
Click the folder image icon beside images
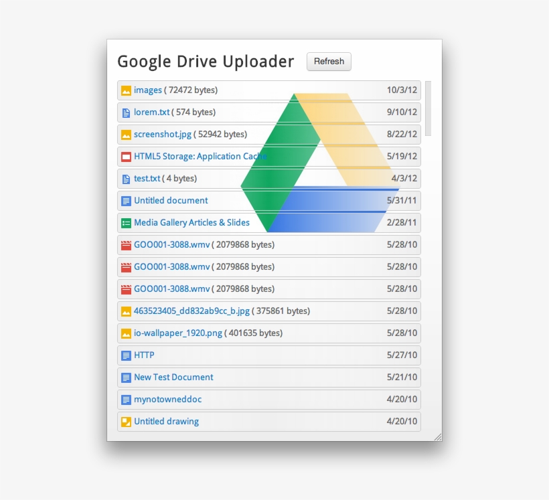pos(126,90)
